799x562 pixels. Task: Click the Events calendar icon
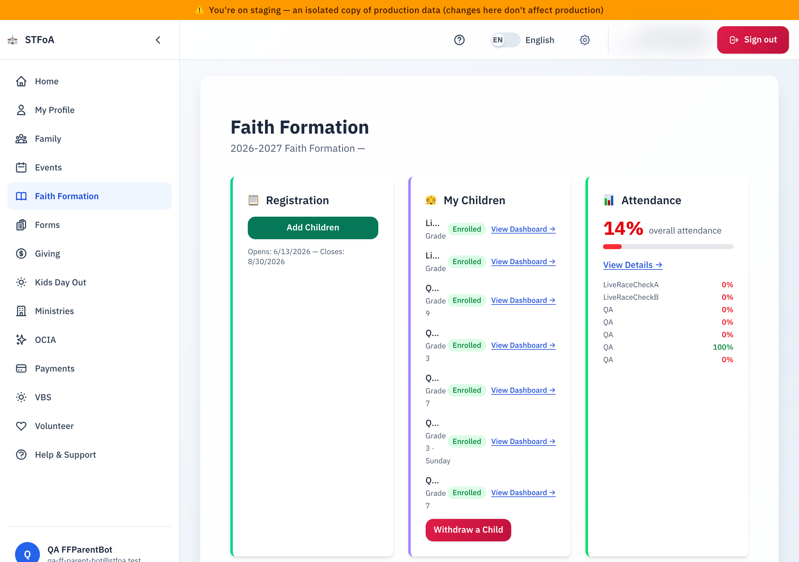click(21, 167)
